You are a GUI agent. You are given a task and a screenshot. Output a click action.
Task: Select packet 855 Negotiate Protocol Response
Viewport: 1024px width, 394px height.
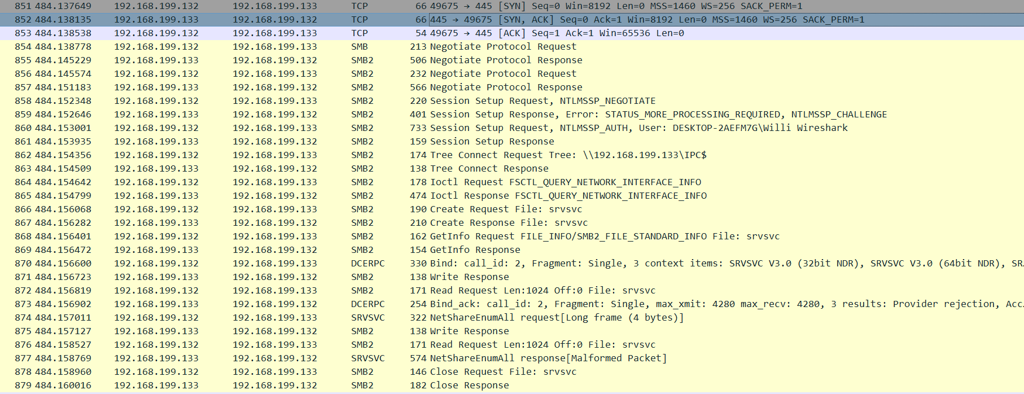(512, 60)
